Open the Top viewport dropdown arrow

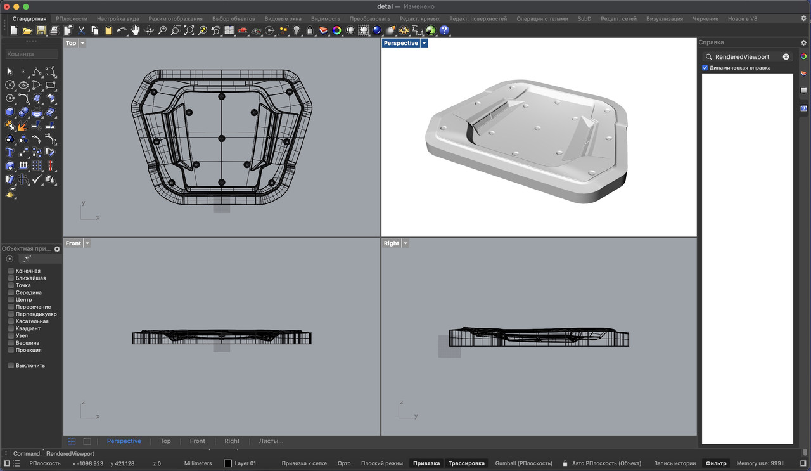coord(82,43)
